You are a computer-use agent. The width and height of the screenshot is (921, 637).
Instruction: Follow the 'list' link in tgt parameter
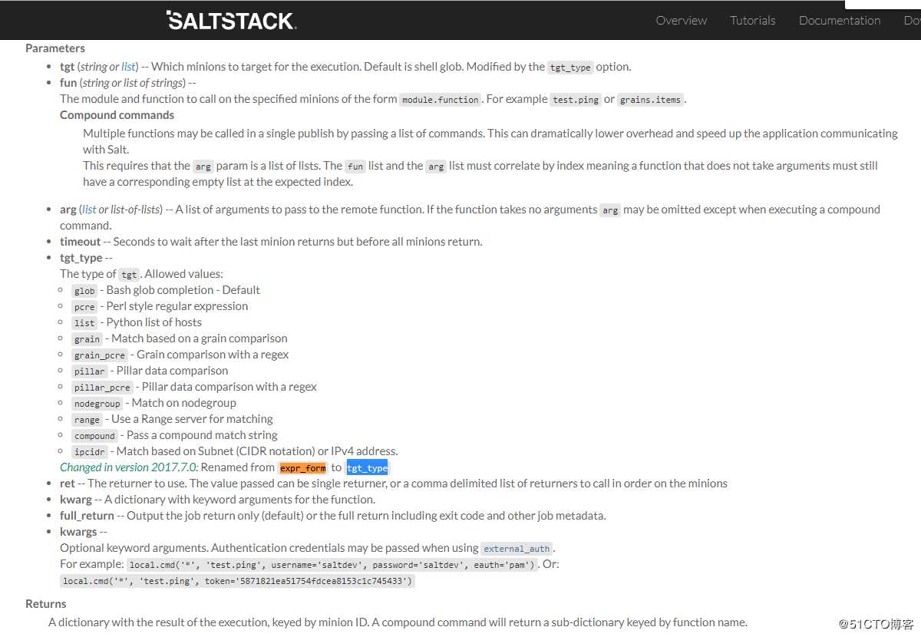tap(128, 67)
